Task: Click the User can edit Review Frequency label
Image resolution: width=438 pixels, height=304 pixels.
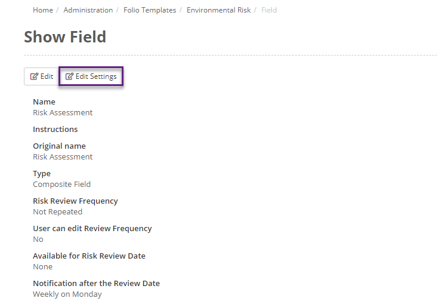Action: (x=92, y=228)
